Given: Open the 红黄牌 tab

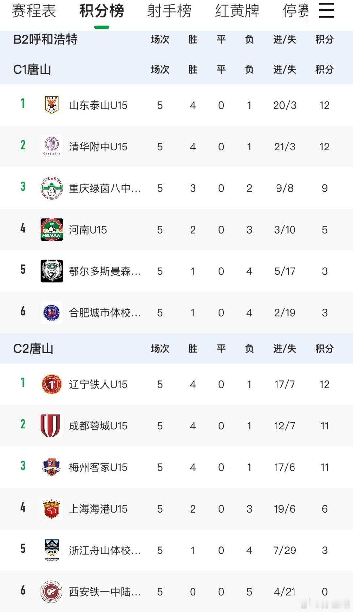Looking at the screenshot, I should point(237,11).
